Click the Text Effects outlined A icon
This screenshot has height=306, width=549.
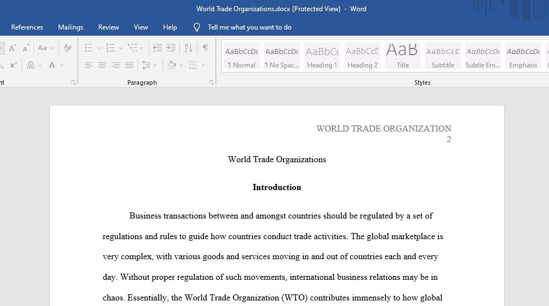[31, 65]
